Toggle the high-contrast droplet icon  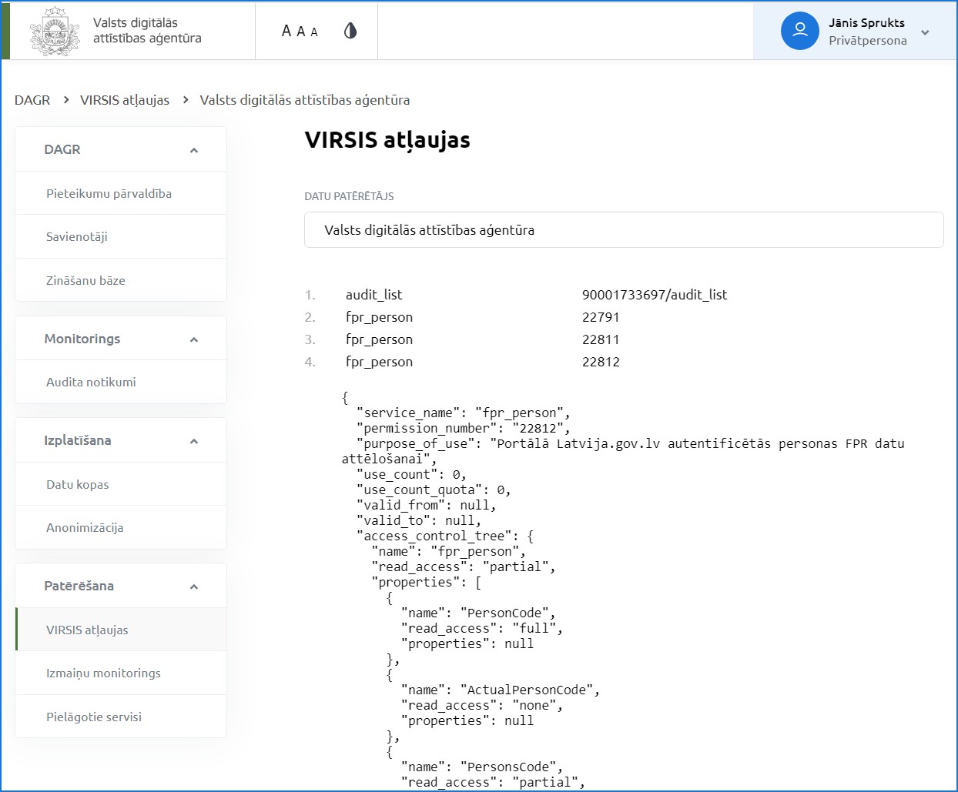tap(350, 31)
